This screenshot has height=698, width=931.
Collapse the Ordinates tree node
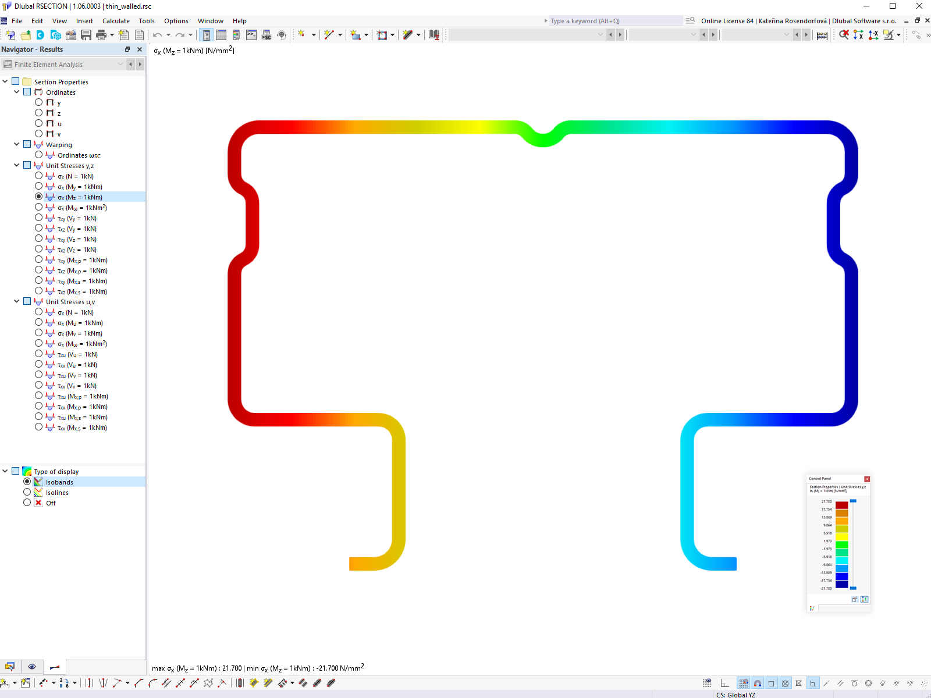tap(17, 92)
